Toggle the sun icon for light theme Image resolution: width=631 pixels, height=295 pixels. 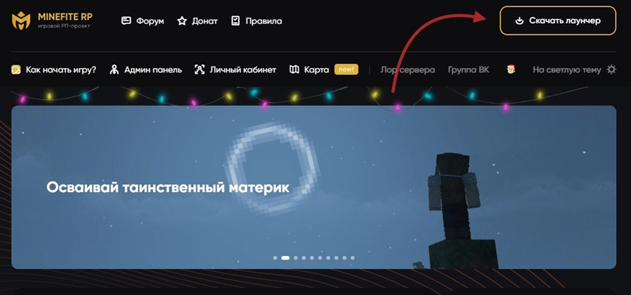pos(612,69)
